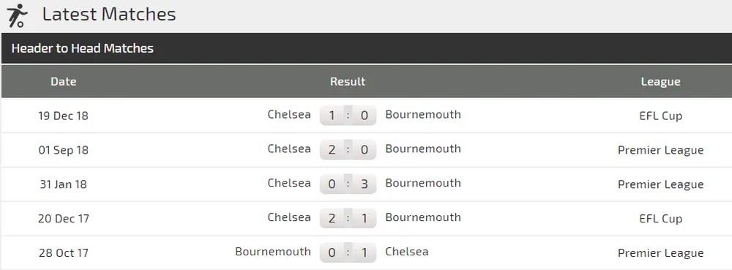Open EFL Cup link in first row
Viewport: 732px width, 270px height.
tap(660, 116)
